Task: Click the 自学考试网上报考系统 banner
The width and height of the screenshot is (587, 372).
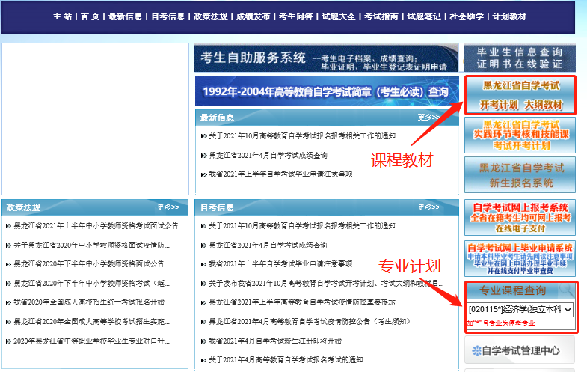Action: 520,217
